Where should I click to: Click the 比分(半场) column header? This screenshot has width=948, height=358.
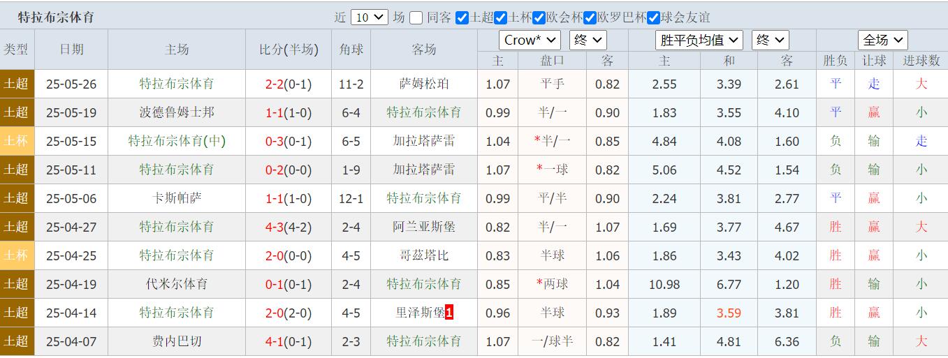point(289,49)
